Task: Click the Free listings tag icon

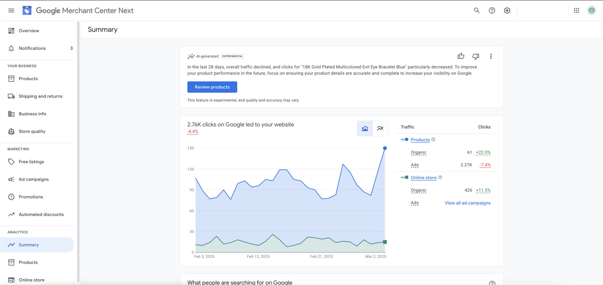Action: [x=11, y=162]
